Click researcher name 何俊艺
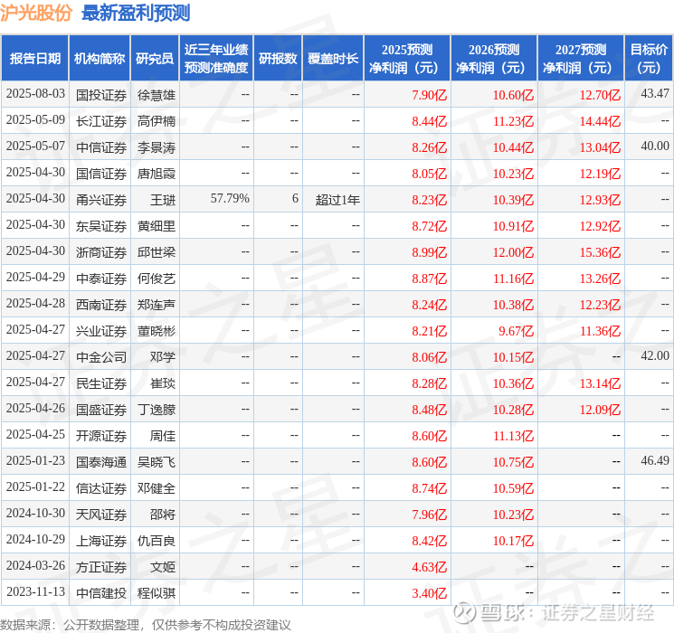Image resolution: width=674 pixels, height=633 pixels. click(156, 279)
